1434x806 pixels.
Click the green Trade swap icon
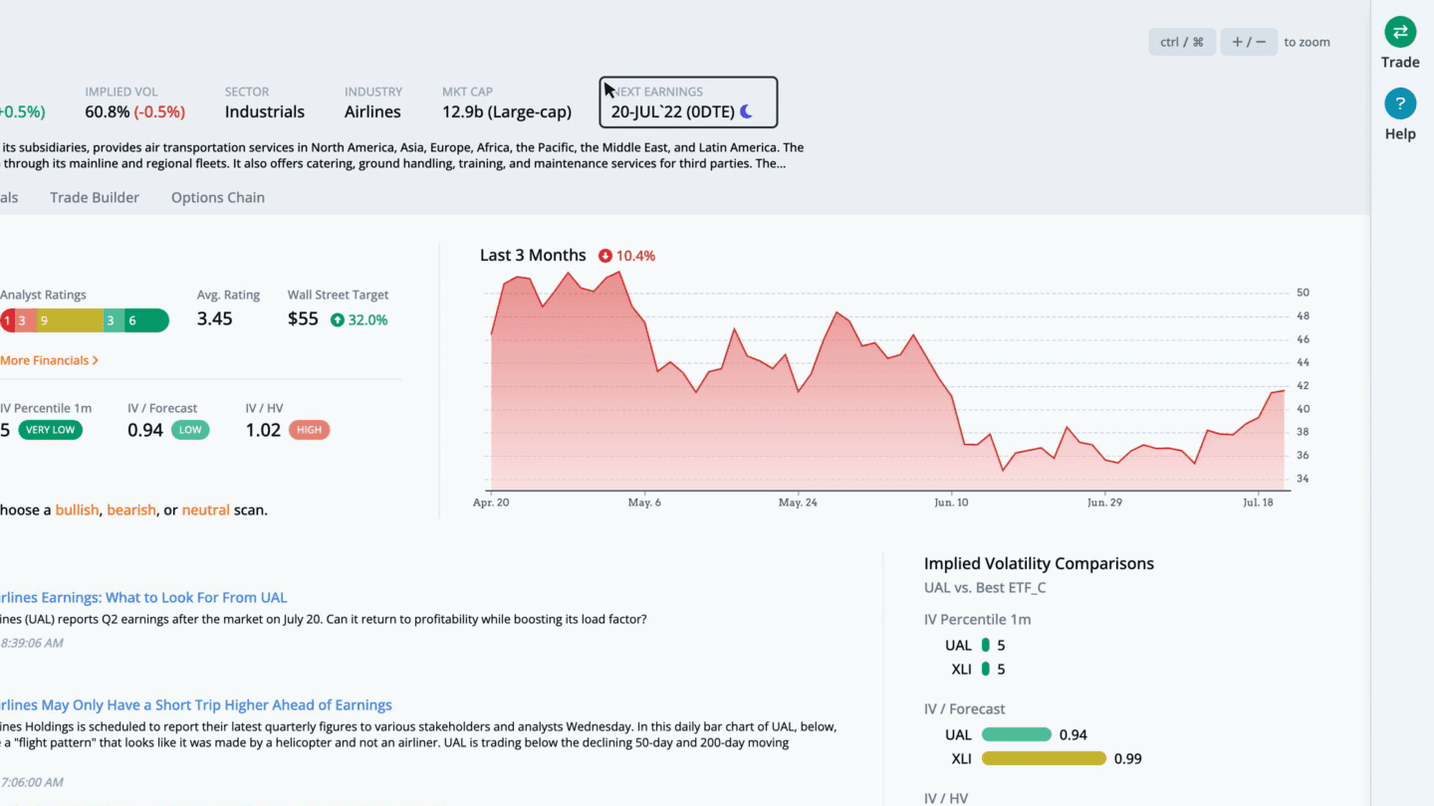[1400, 32]
